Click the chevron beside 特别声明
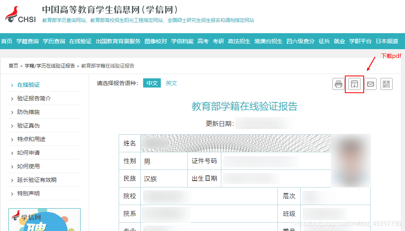This screenshot has height=231, width=405. coord(12,194)
